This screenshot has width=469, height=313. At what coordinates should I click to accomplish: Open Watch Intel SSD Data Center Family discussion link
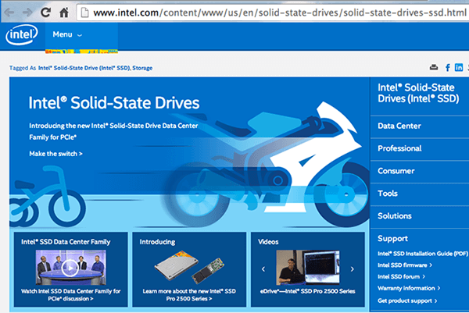pos(70,295)
